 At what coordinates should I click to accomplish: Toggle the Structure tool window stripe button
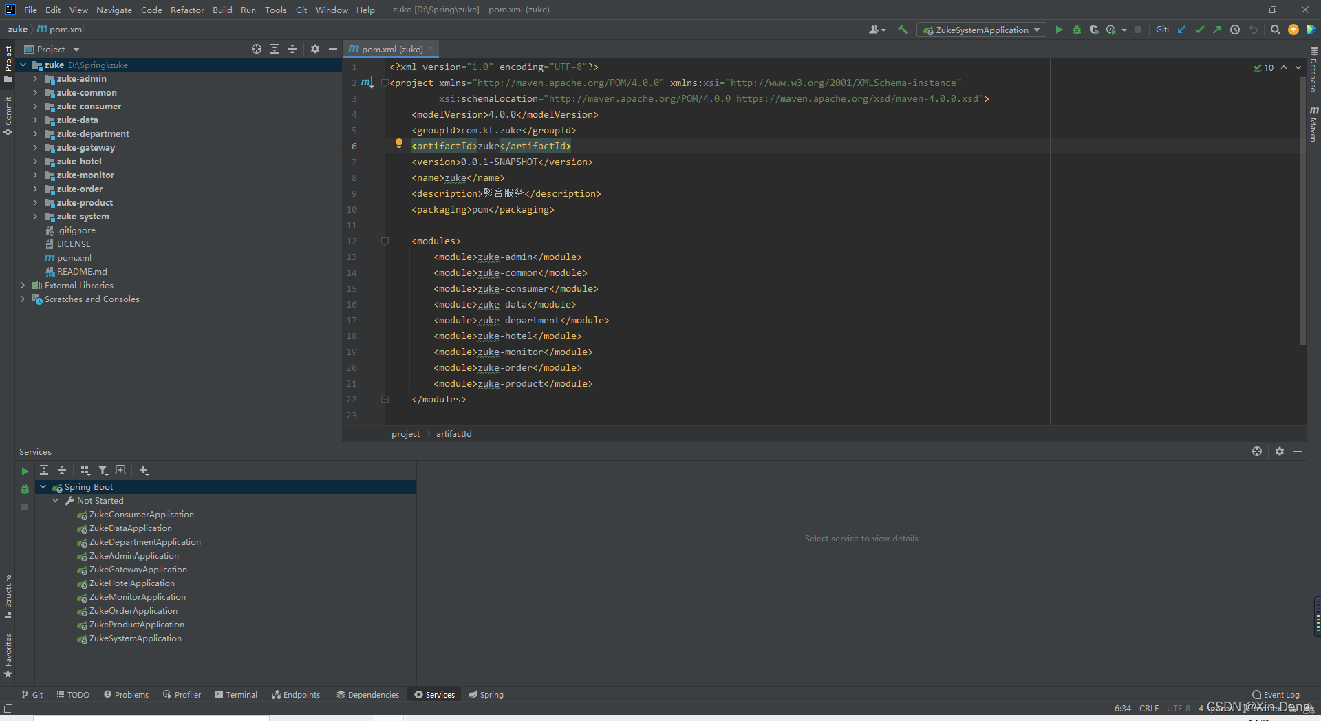8,596
